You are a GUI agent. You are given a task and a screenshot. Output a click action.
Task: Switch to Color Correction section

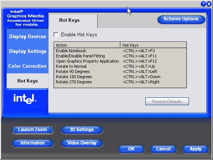pyautogui.click(x=28, y=66)
